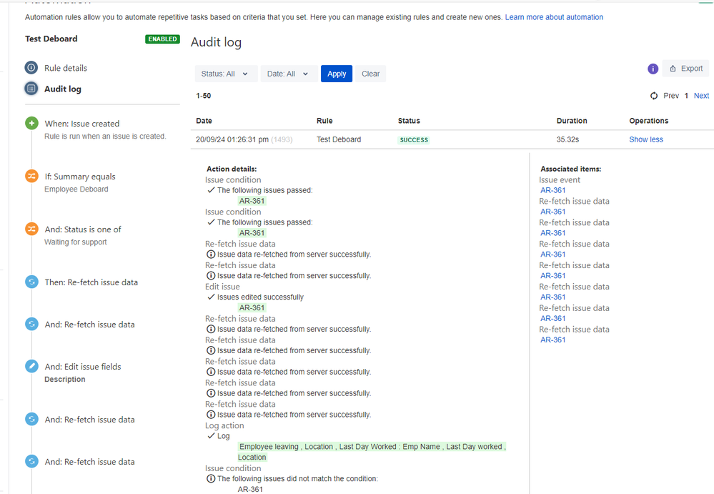714x494 pixels.
Task: Click the ENABLED badge next to Test Deboard
Action: pyautogui.click(x=162, y=39)
